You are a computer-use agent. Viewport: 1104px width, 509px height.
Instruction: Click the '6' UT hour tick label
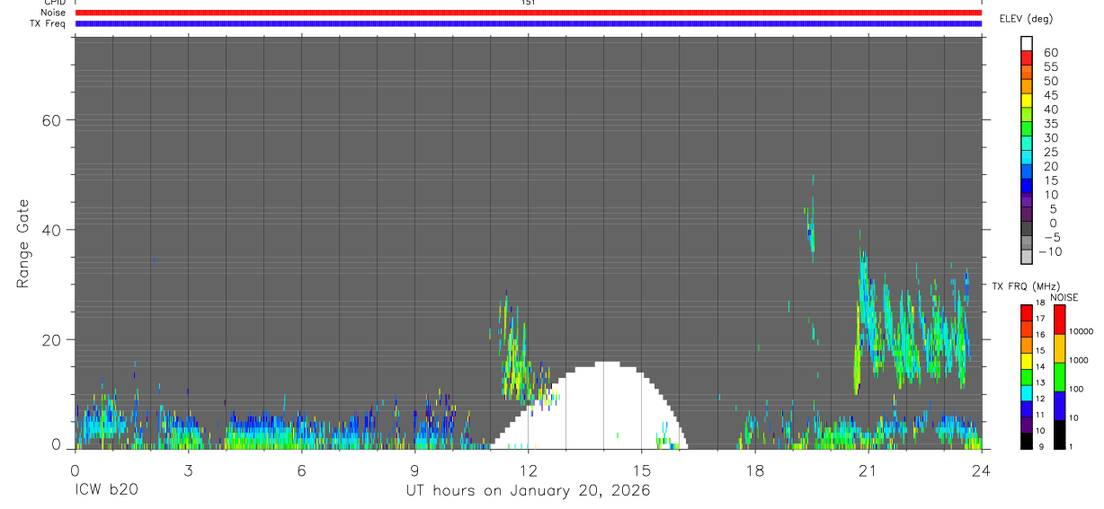(x=301, y=470)
